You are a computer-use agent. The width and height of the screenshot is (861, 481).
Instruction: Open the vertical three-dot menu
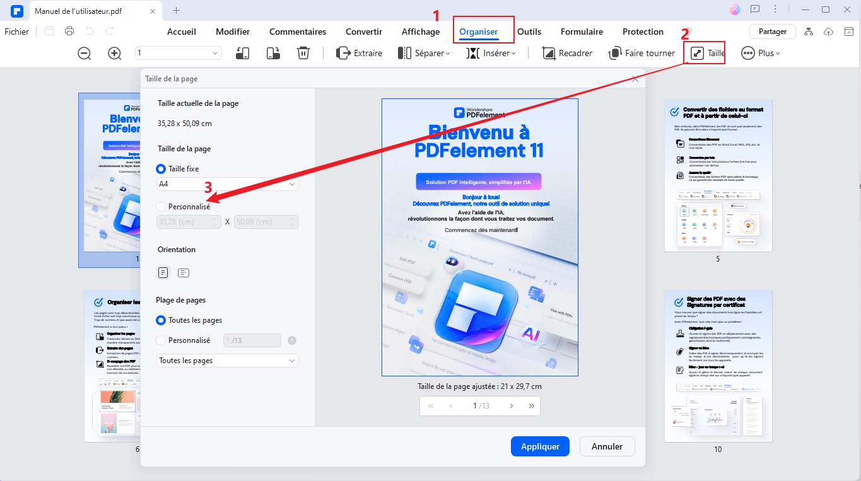[x=775, y=9]
